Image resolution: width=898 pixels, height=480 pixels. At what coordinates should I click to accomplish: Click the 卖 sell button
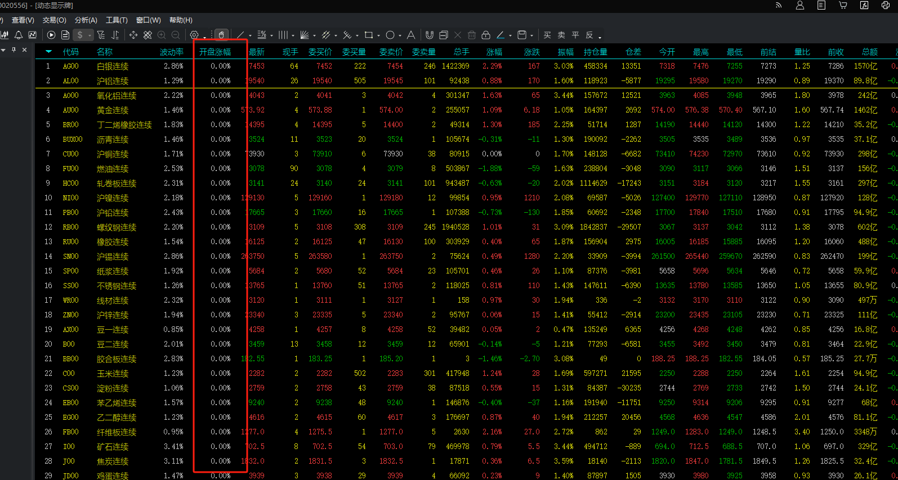pos(561,35)
